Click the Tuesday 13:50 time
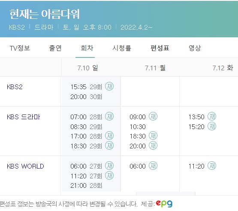The height and width of the screenshot is (211, 238). 196,117
